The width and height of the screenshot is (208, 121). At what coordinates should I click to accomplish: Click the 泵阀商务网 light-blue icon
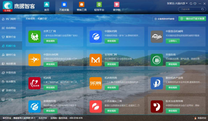point(35,106)
